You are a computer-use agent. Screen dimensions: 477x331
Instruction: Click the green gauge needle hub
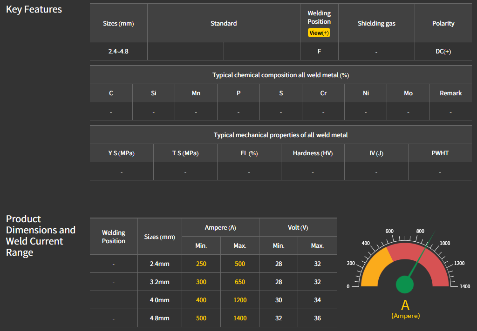pyautogui.click(x=405, y=285)
